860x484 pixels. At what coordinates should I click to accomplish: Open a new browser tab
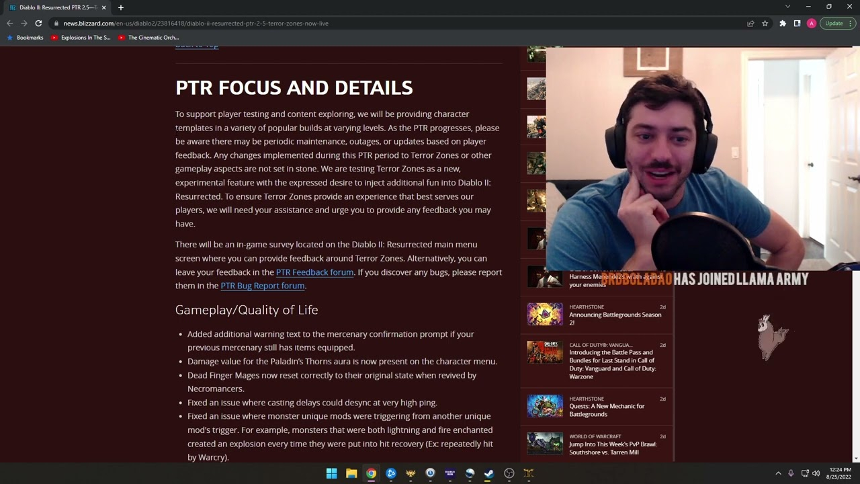[x=121, y=7]
